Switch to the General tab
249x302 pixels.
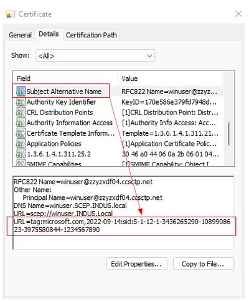[x=20, y=35]
